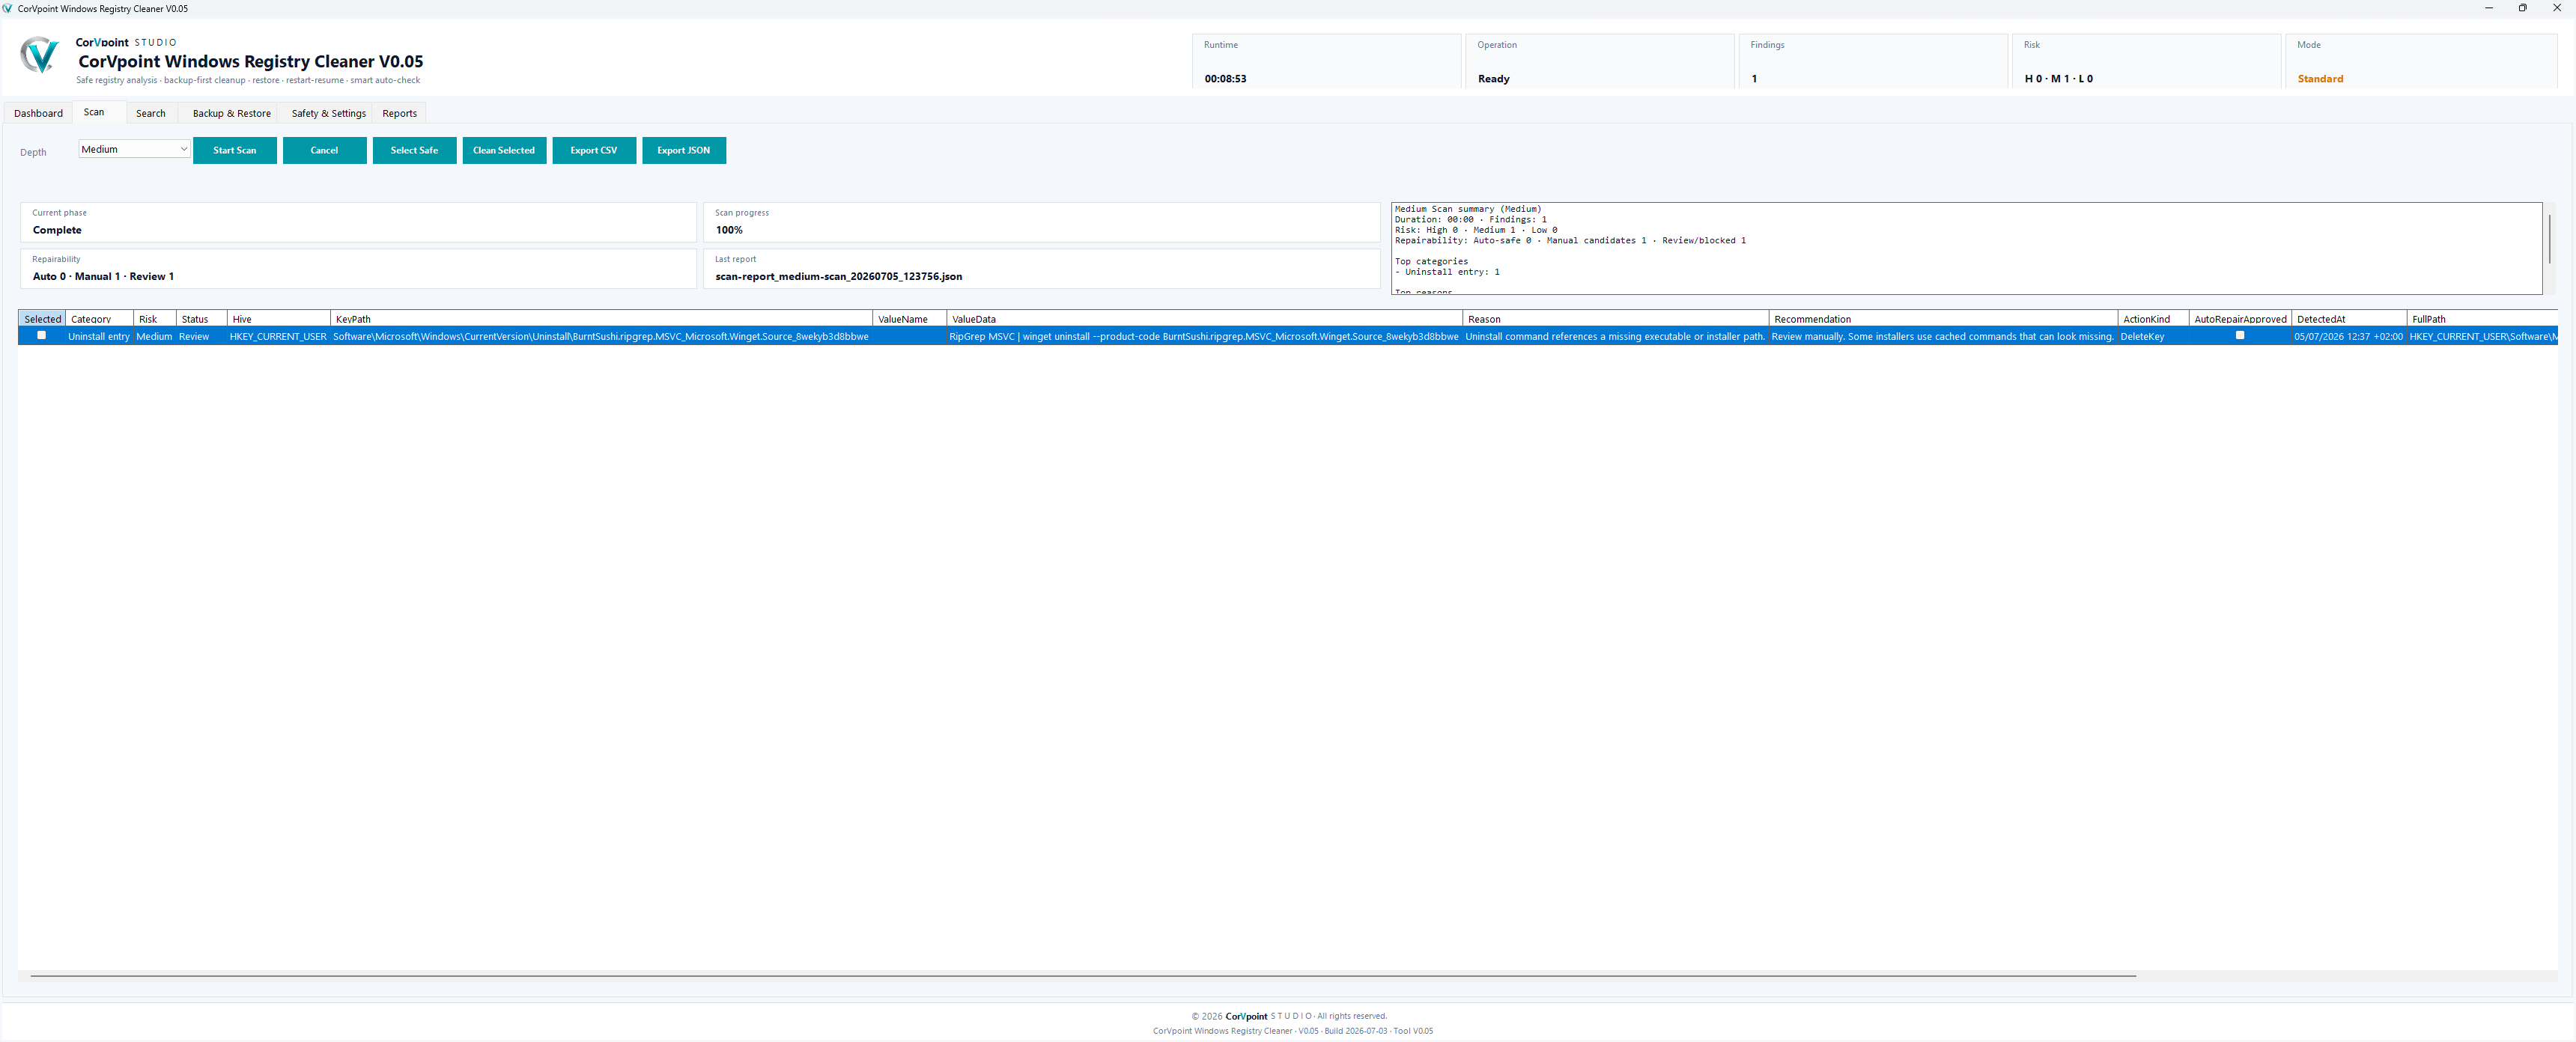The image size is (2576, 1042).
Task: Click the DetectedAt cell 05/07/2026 12:37
Action: [2349, 336]
